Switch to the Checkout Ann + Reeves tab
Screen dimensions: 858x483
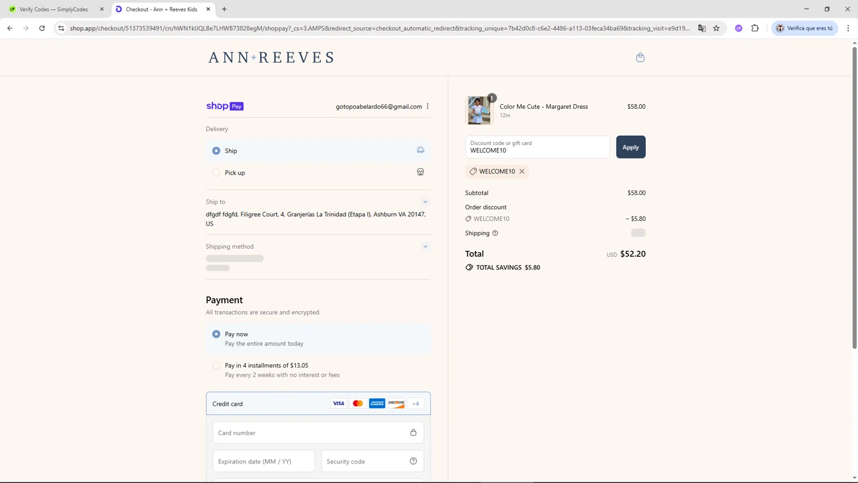pos(161,9)
